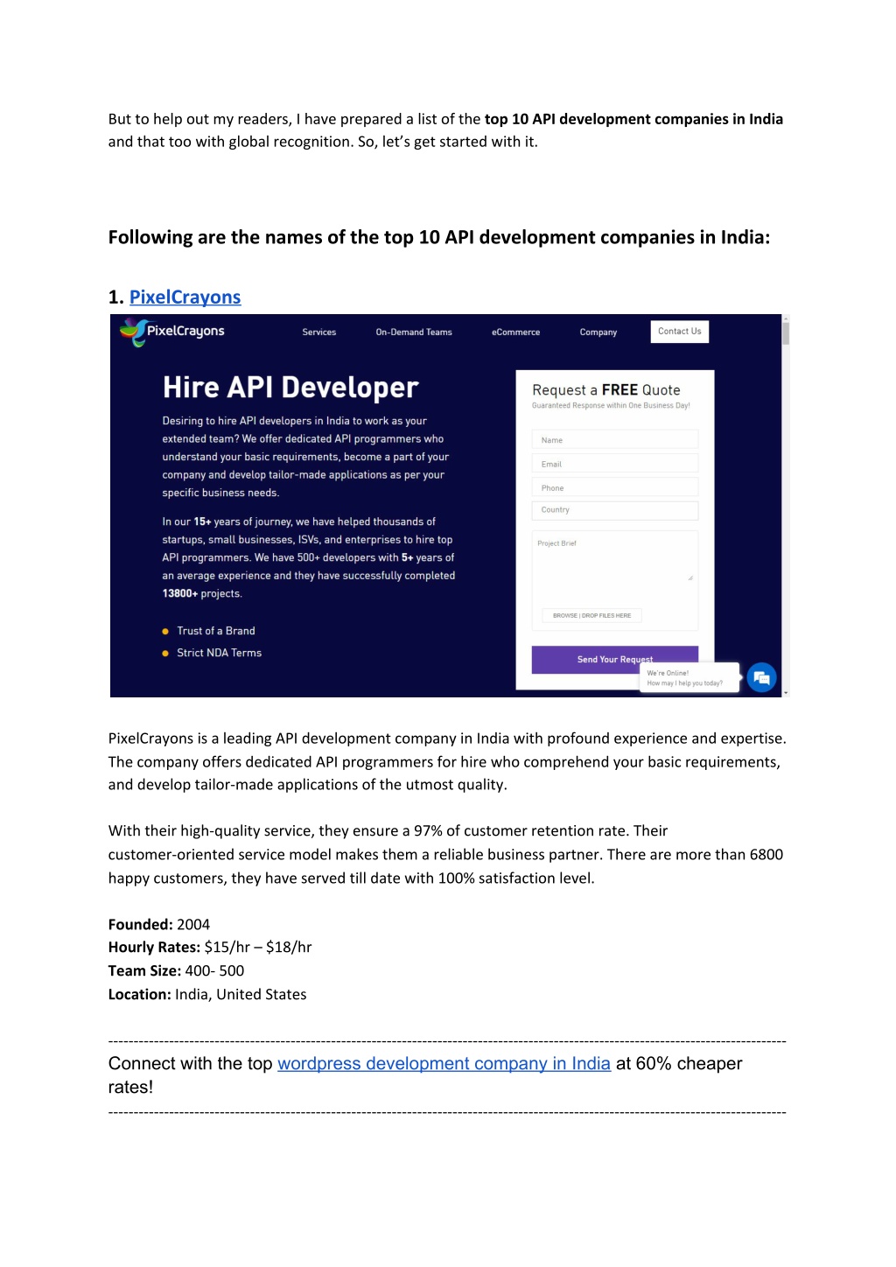The width and height of the screenshot is (896, 1267).
Task: Click the Send Your Request button
Action: click(x=615, y=660)
